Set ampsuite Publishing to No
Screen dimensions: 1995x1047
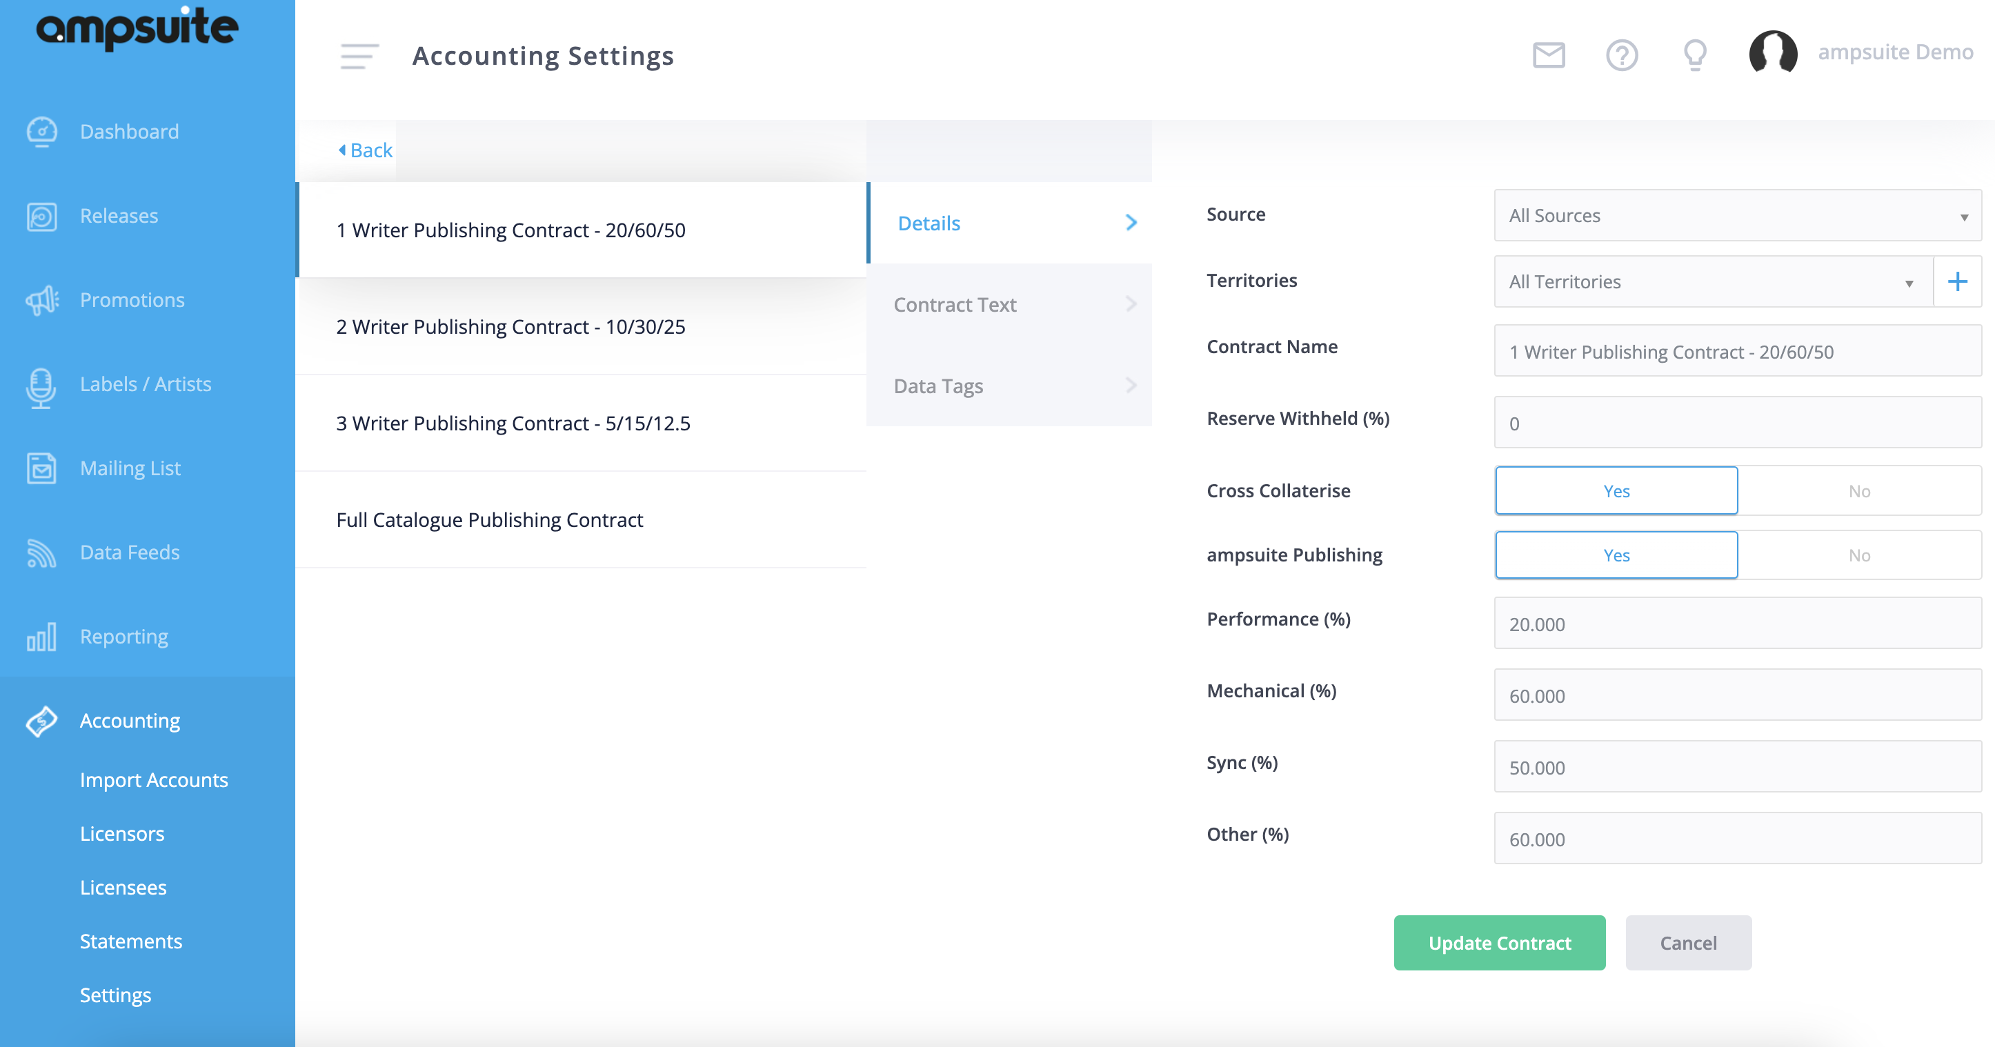[x=1858, y=555]
